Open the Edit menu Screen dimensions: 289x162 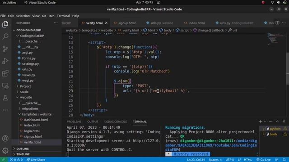[11, 16]
